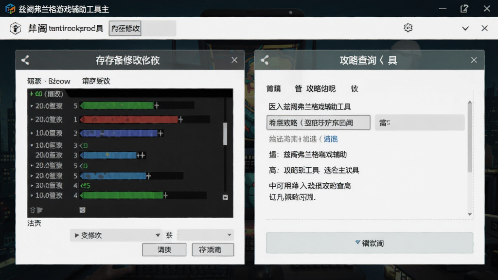
Task: Click the share icon in the left panel header
Action: 25,60
